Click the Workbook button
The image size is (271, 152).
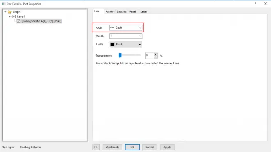(113, 147)
